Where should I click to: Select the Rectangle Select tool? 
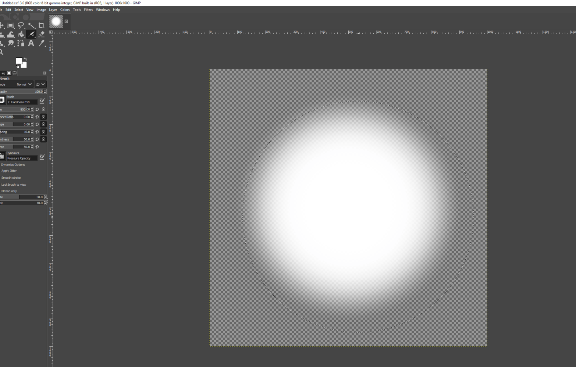point(11,25)
